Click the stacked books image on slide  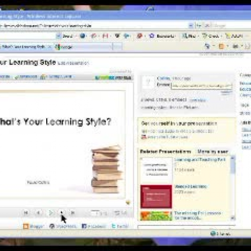pos(107,169)
